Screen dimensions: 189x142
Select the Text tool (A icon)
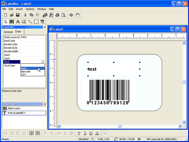pyautogui.click(x=18, y=22)
